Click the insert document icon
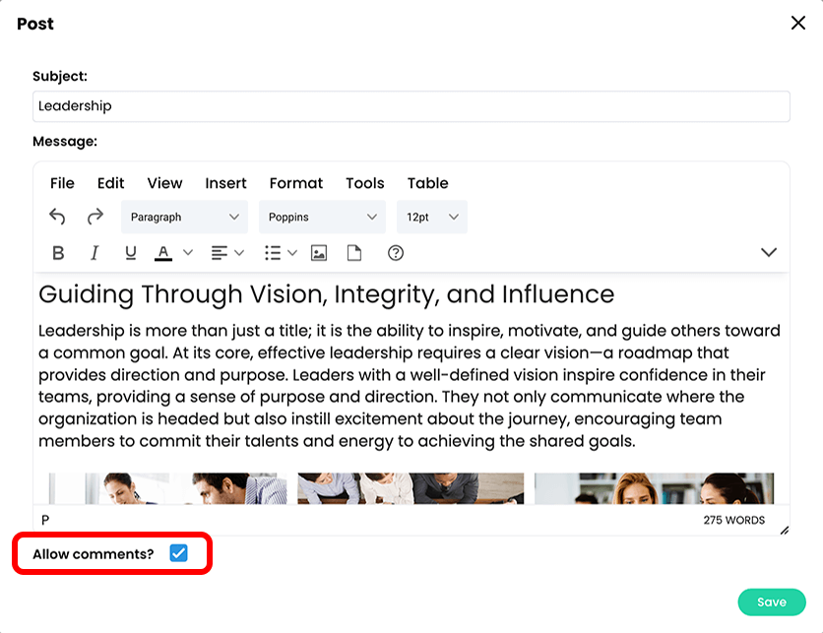The image size is (823, 633). (x=355, y=253)
